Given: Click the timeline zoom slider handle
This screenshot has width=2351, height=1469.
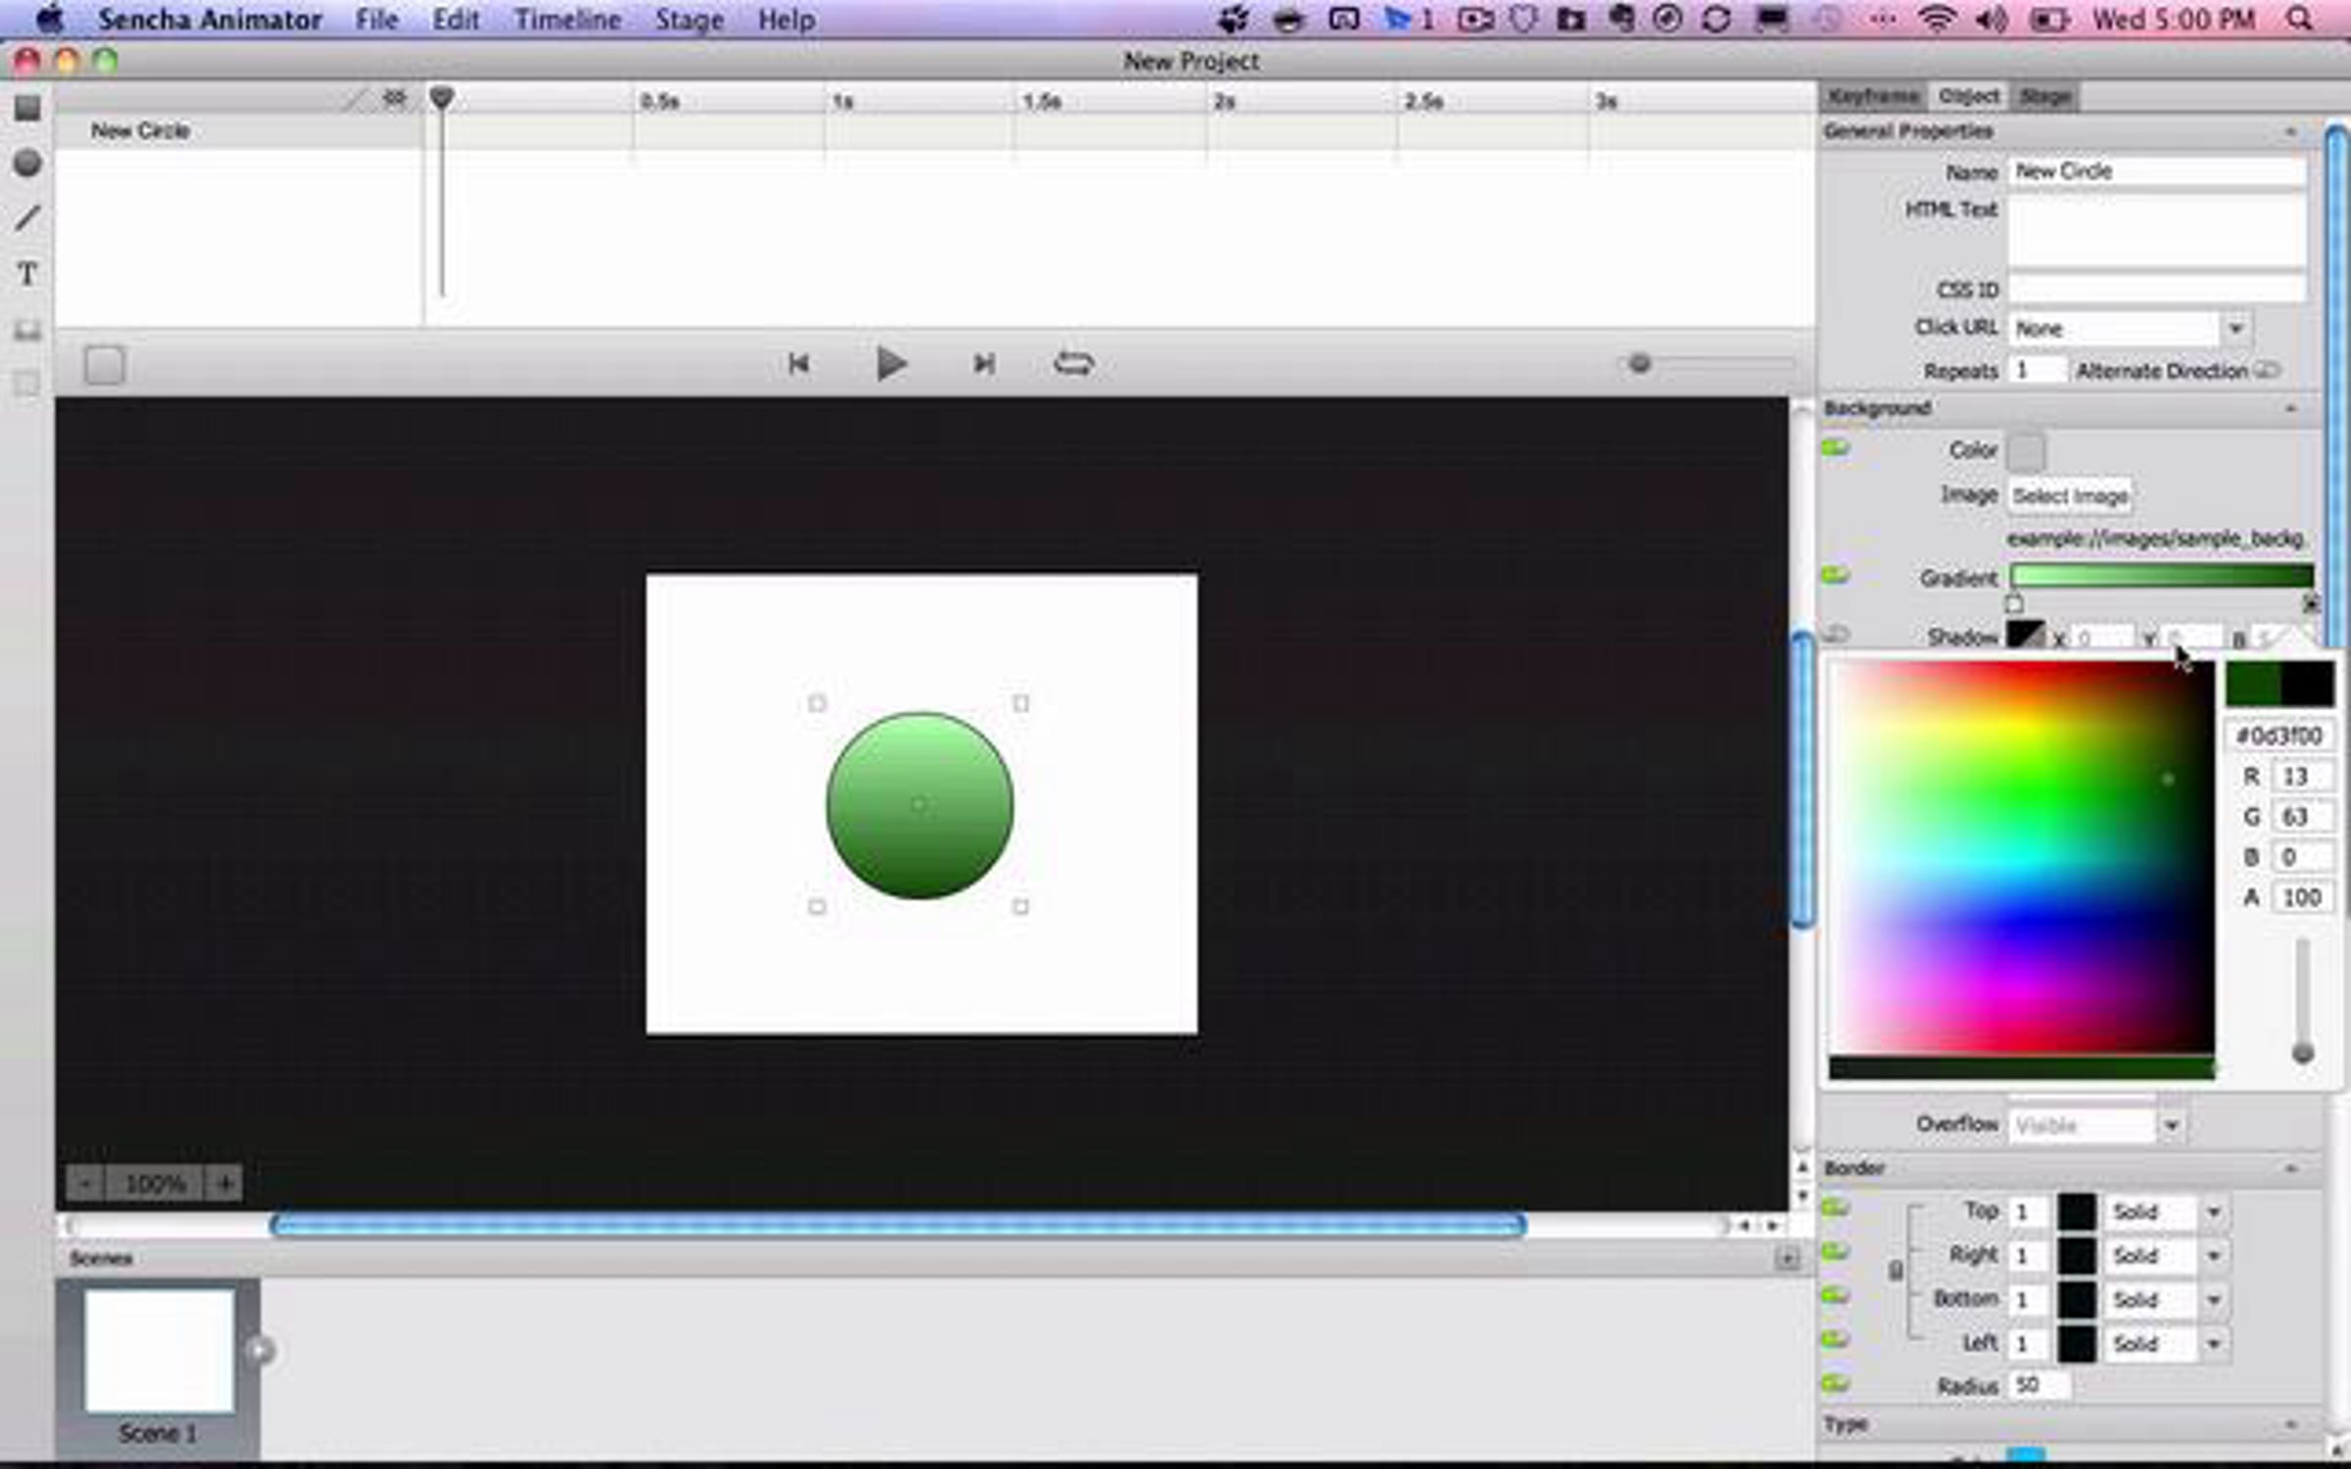Looking at the screenshot, I should tap(1640, 364).
